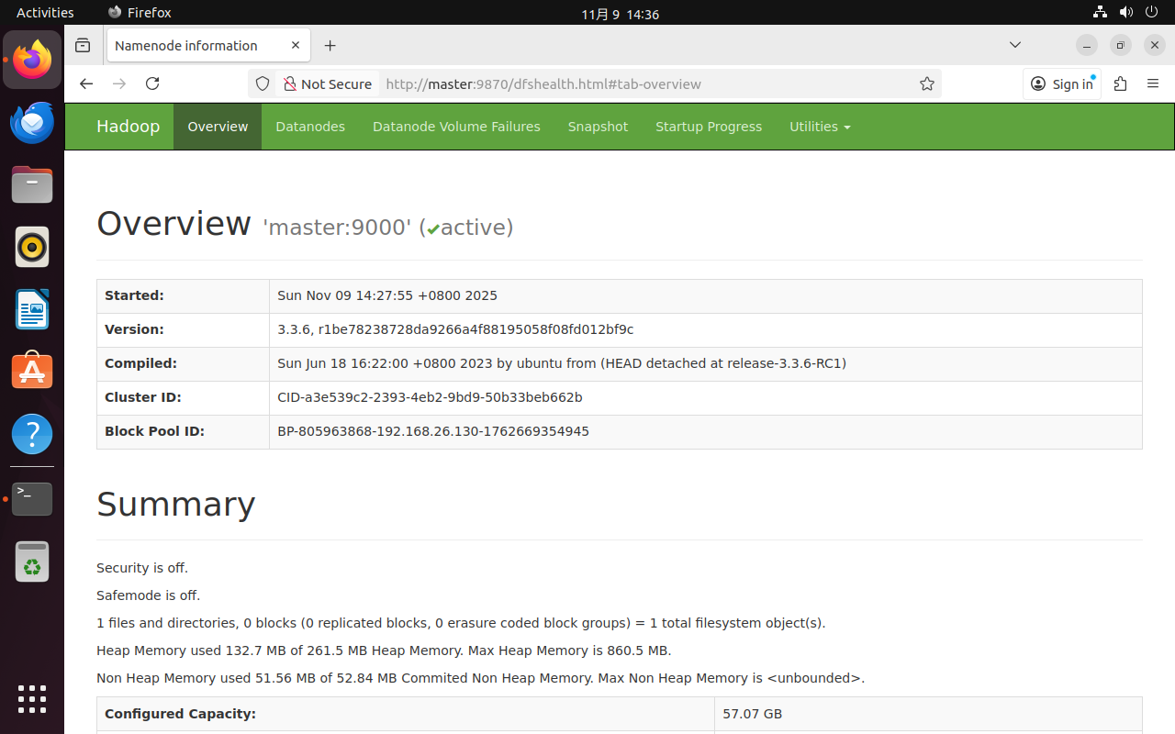Reload the Namenode page
1175x734 pixels.
(152, 83)
